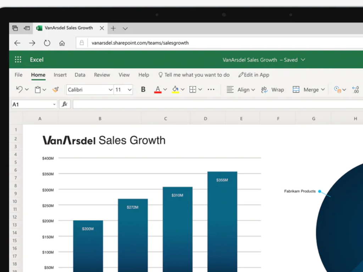363x272 pixels.
Task: Select the $200M chart bar
Action: coord(88,246)
